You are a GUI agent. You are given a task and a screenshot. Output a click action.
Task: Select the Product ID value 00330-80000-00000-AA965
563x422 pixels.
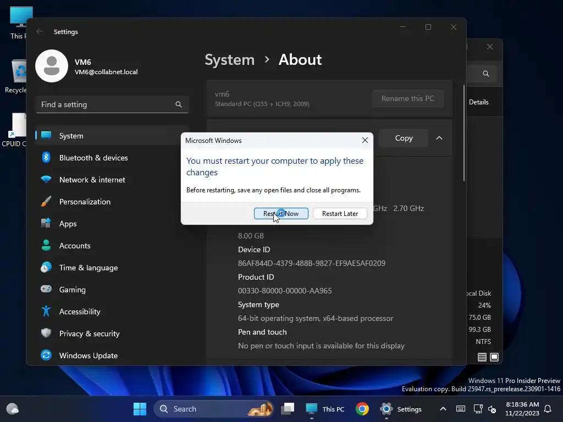[x=285, y=291]
